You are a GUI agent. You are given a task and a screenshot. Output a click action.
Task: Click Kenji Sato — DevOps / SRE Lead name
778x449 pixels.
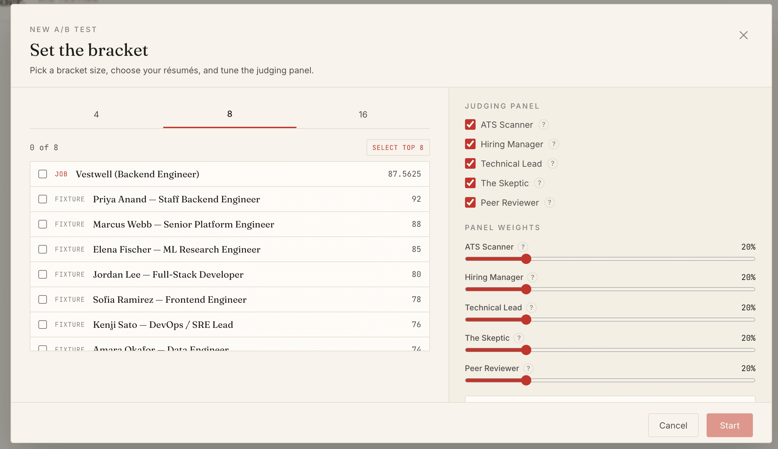coord(163,325)
